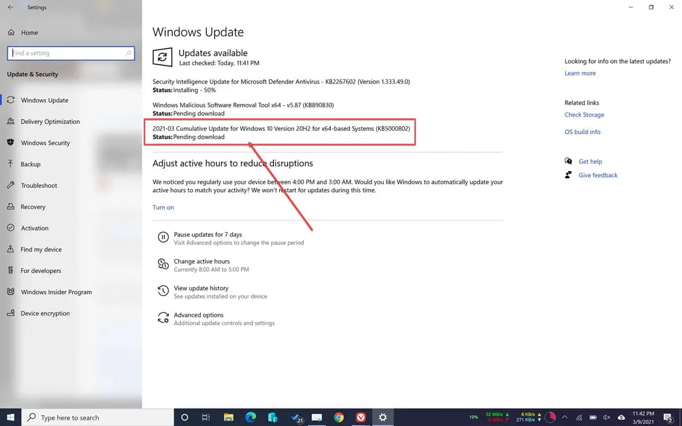Click the Change active hours clock icon
This screenshot has width=682, height=426.
tap(163, 265)
